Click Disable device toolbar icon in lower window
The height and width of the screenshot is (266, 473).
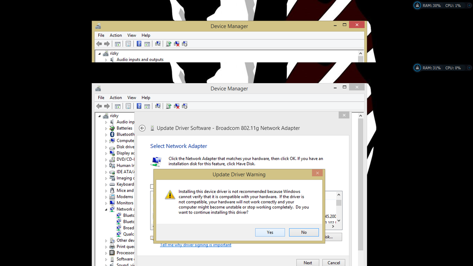(185, 106)
